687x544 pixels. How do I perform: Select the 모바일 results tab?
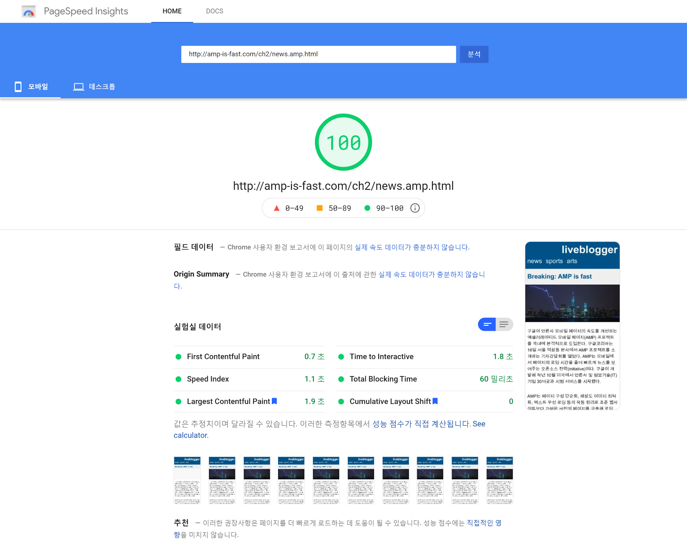[31, 87]
